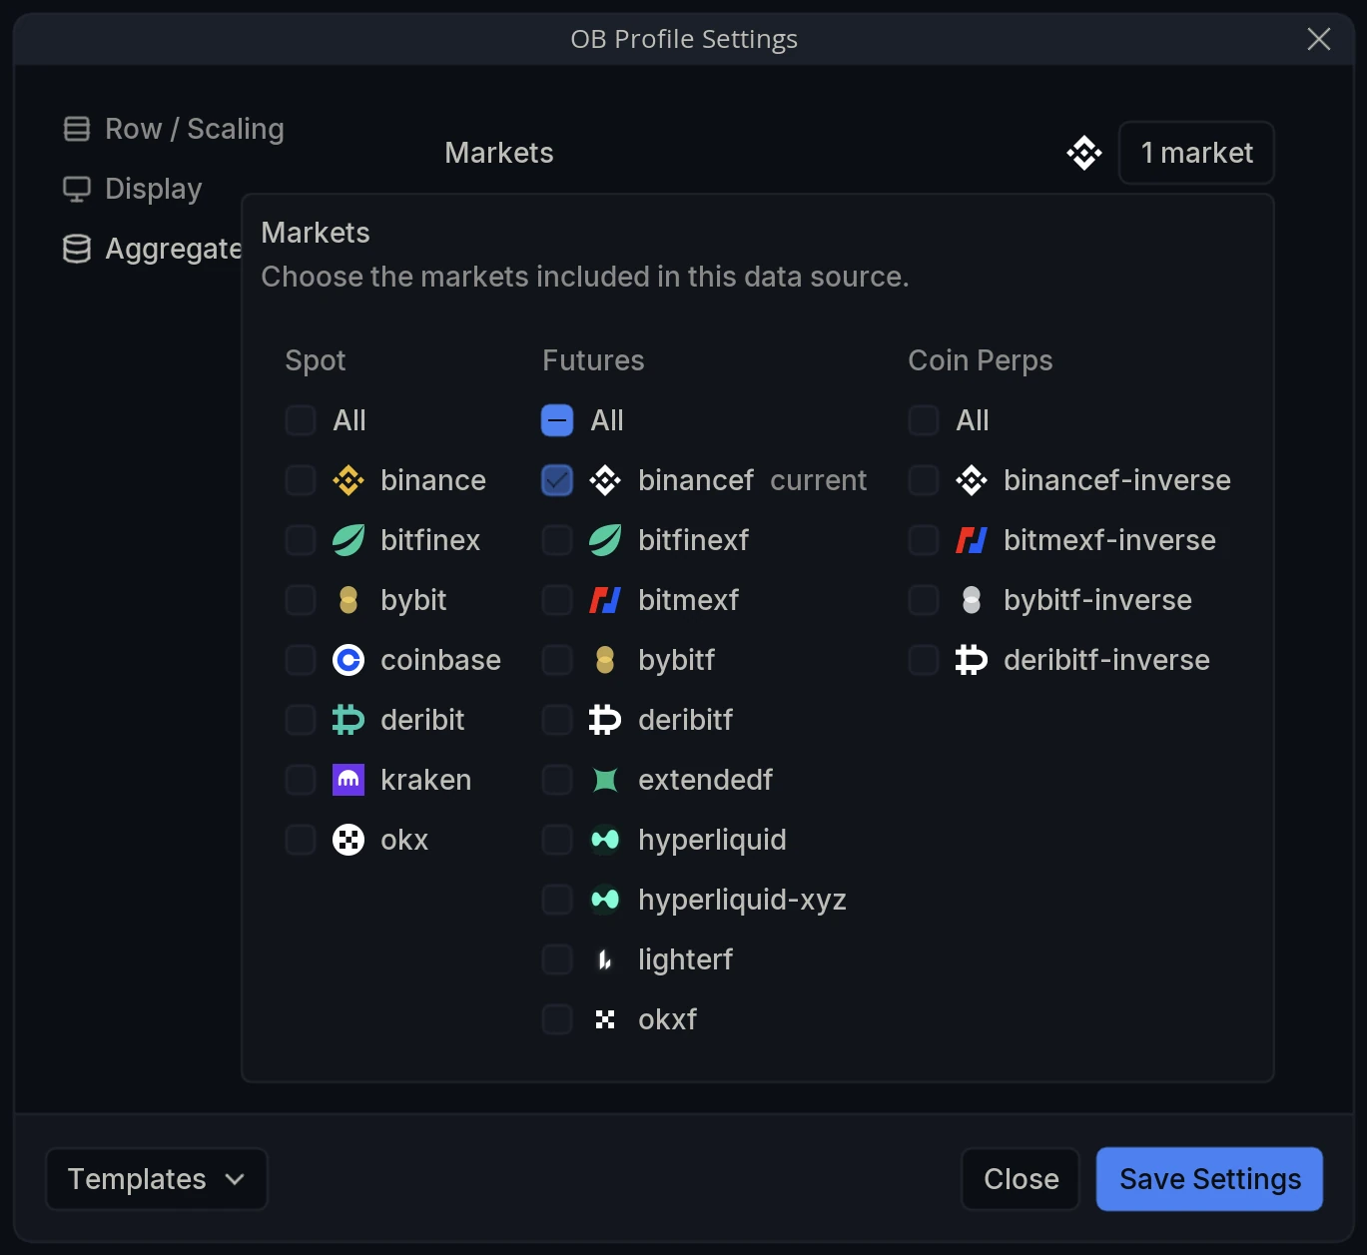1367x1255 pixels.
Task: Click the deribitf-inverse logo icon
Action: point(972,660)
